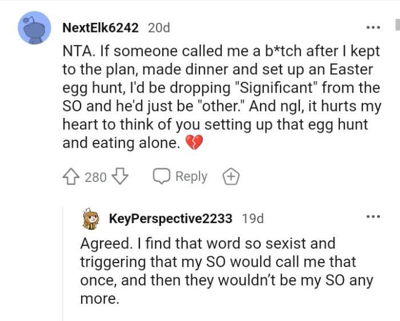The height and width of the screenshot is (321, 400).
Task: Upvote NextElk6242's comment
Action: click(72, 177)
